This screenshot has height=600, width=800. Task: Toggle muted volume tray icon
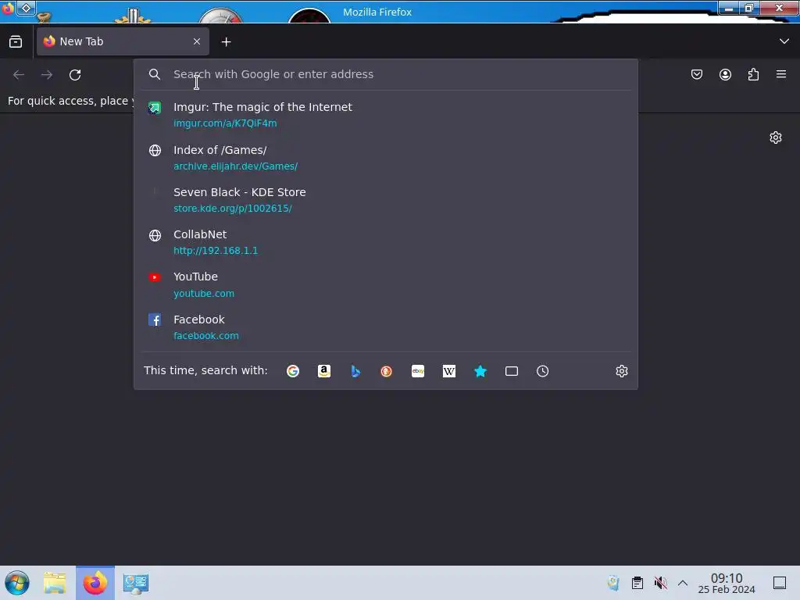660,583
